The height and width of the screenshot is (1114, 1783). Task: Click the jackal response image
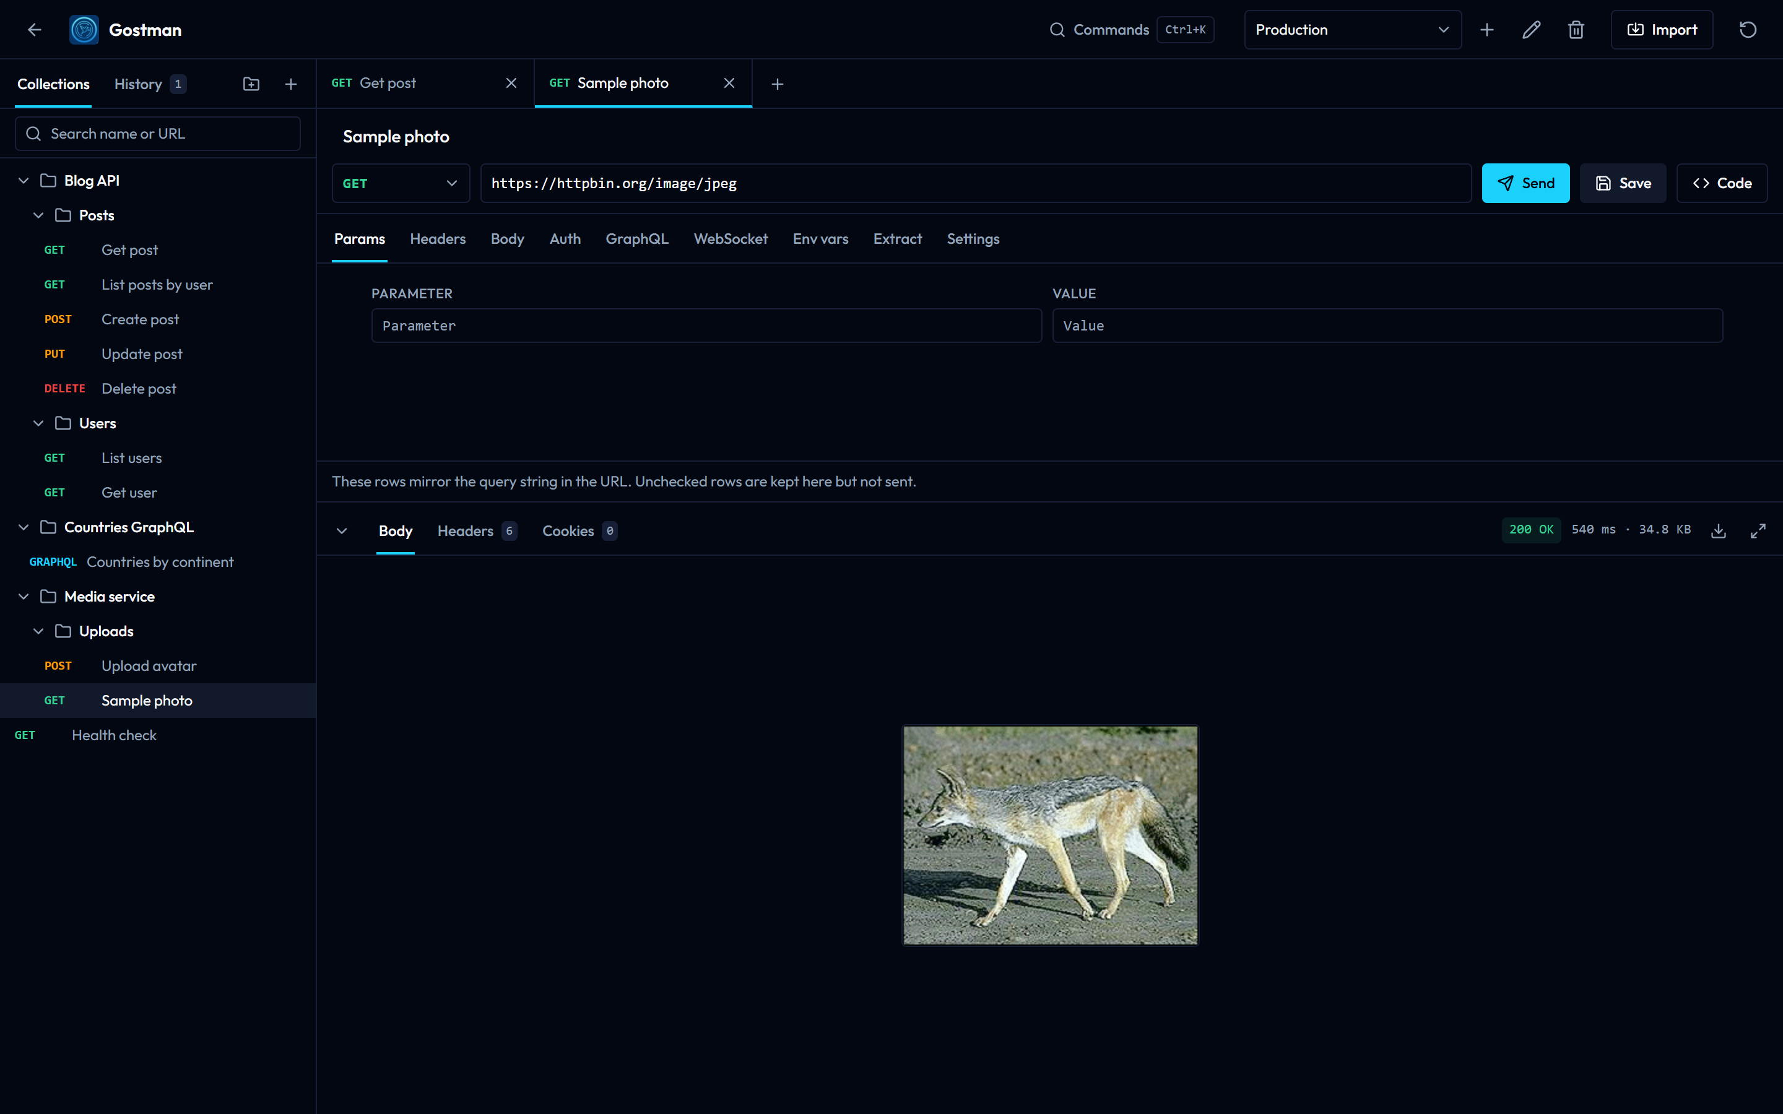pos(1050,835)
